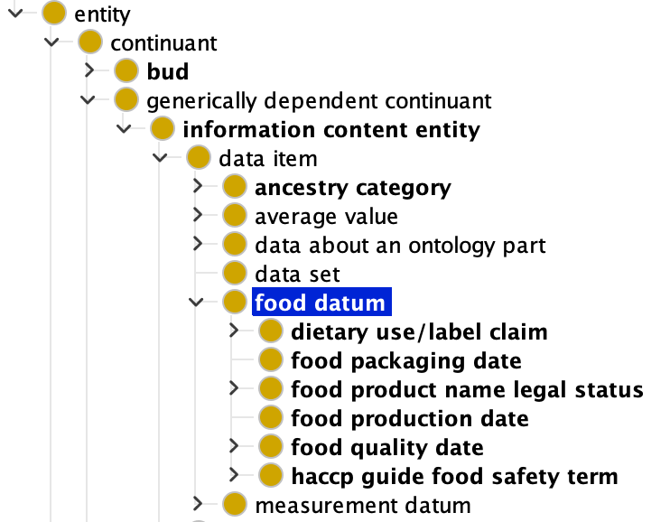This screenshot has width=670, height=522.
Task: Click the circle icon beside measurement datum
Action: pyautogui.click(x=235, y=505)
